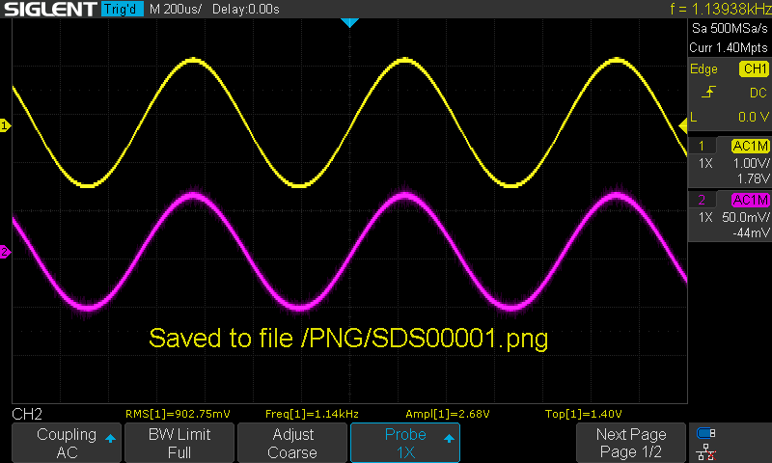Click the channel 2 probe 1X label

tap(705, 217)
